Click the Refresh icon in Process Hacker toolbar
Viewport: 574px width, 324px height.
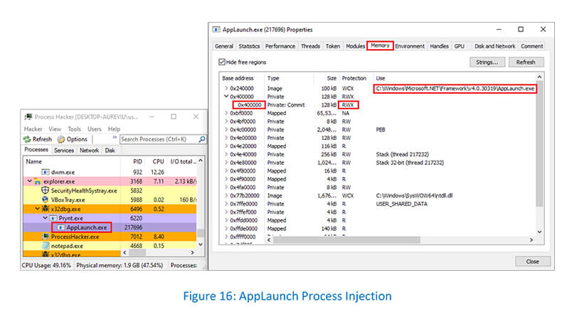[x=27, y=139]
